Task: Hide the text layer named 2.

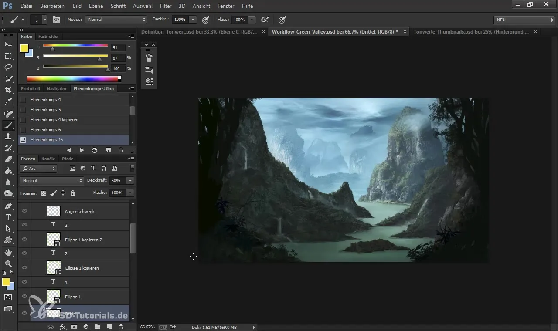Action: coord(24,253)
